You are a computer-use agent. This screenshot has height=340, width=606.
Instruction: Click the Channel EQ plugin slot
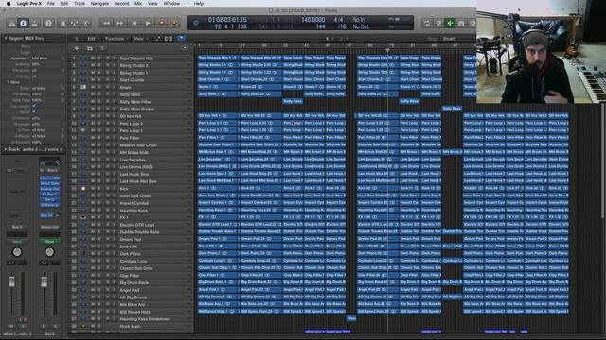point(49,178)
